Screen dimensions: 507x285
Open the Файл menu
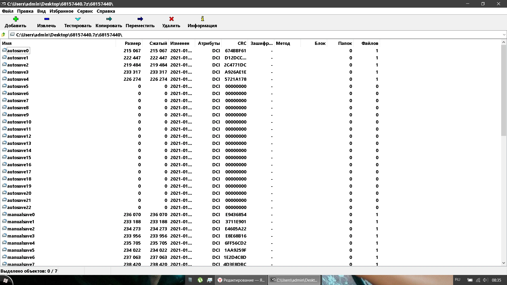8,11
